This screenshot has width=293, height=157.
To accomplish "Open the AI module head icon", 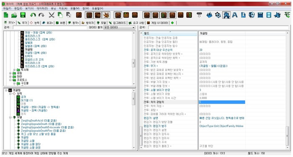I will tap(252, 15).
